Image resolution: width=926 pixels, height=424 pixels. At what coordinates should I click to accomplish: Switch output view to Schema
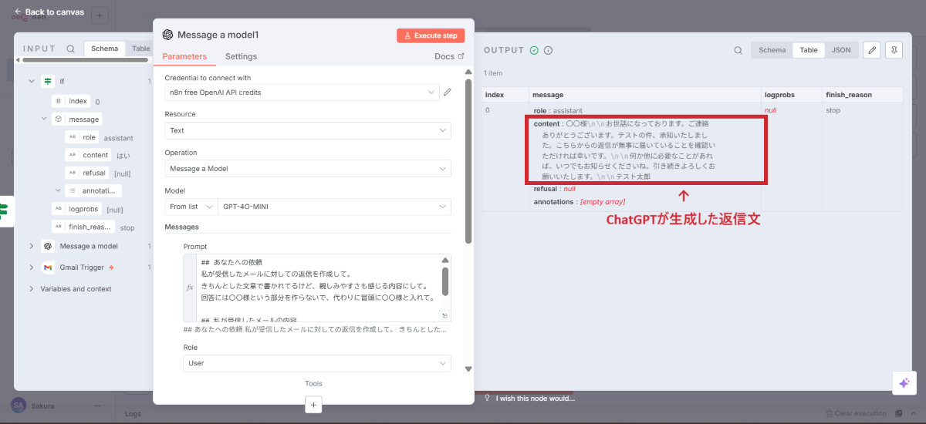772,50
